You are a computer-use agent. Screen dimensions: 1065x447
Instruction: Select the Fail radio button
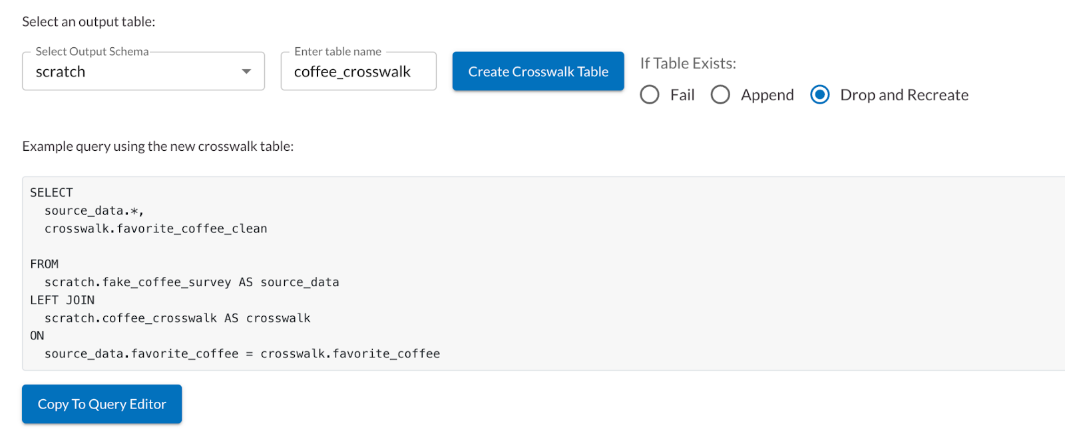pos(650,95)
